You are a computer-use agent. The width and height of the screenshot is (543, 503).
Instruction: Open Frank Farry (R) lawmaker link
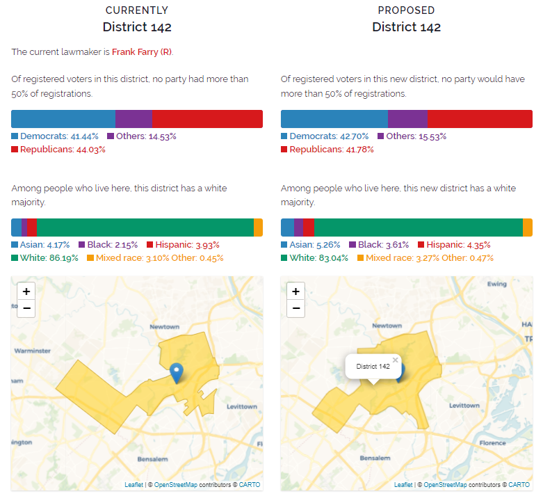pyautogui.click(x=142, y=52)
